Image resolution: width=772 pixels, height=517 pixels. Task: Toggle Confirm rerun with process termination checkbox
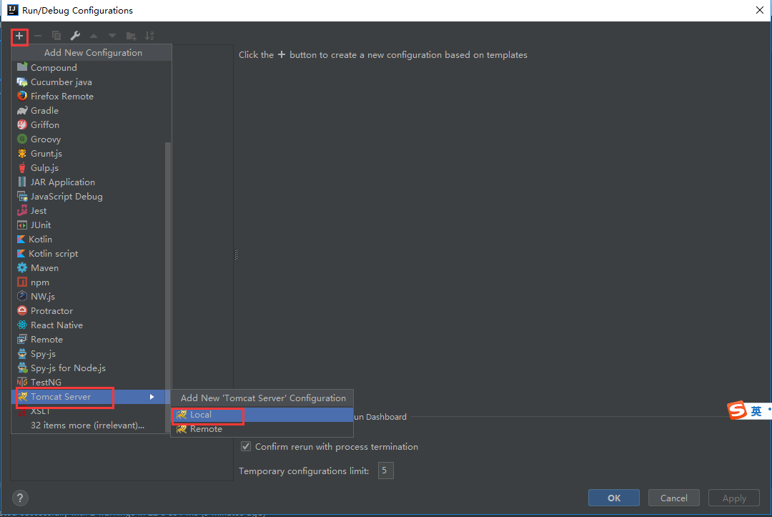click(246, 447)
